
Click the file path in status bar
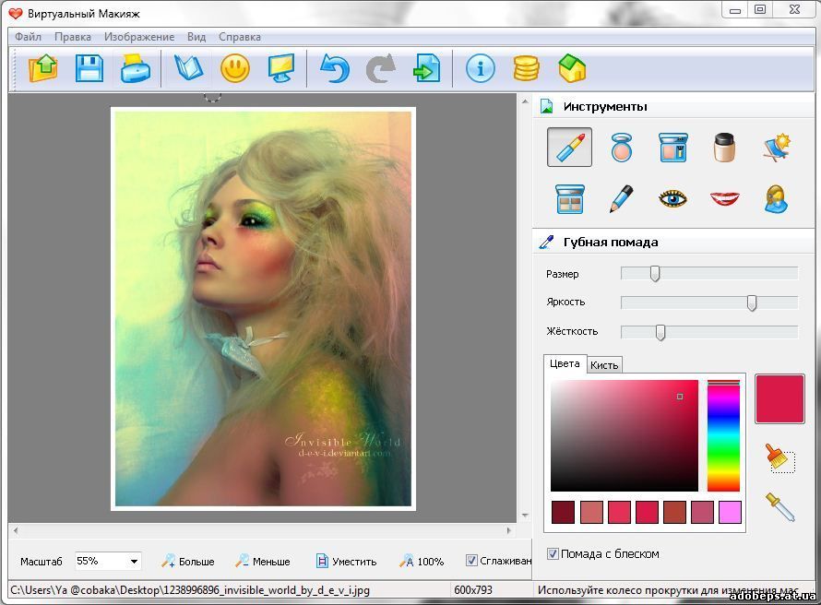click(190, 590)
